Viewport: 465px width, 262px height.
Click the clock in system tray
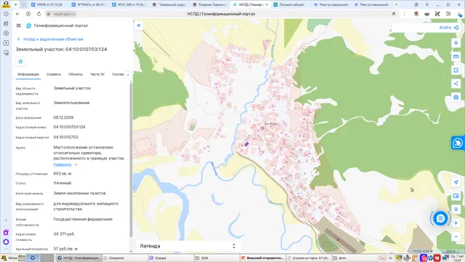tap(457, 258)
